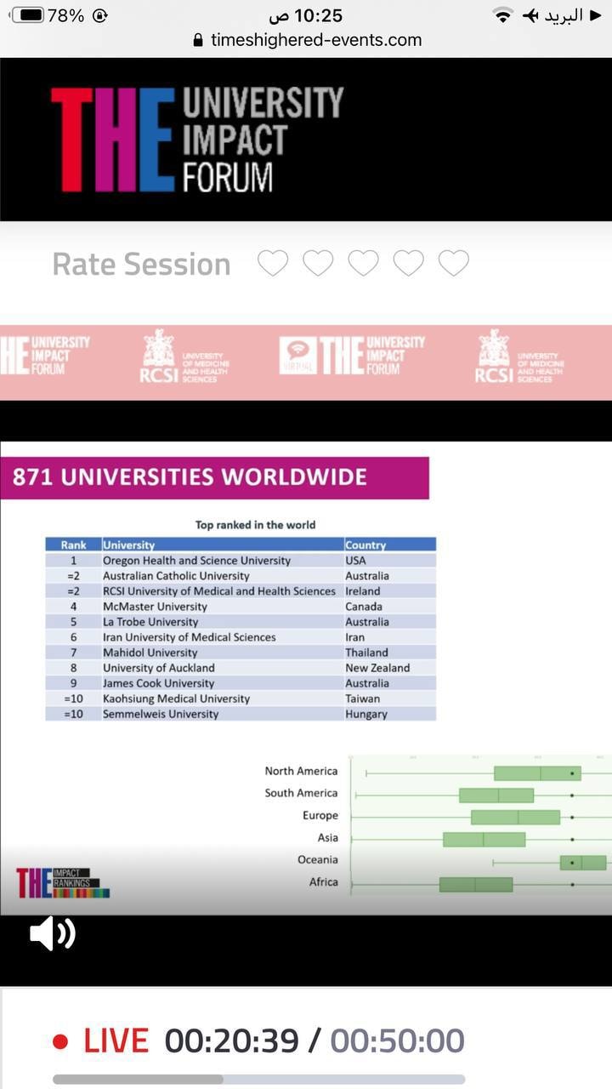The image size is (612, 1089).
Task: Tap the LIVE indicator
Action: click(100, 1041)
